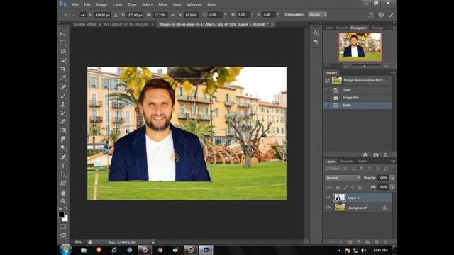Open the Windows Start button
The image size is (454, 255).
coord(66,250)
